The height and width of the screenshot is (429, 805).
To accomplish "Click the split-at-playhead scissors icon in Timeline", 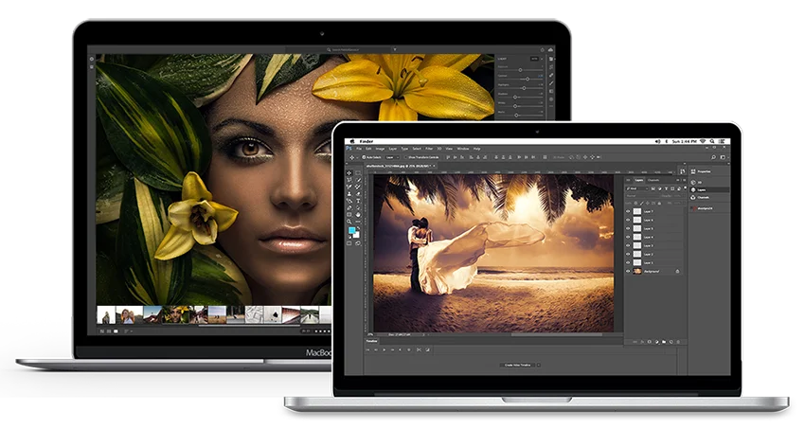I will (419, 349).
